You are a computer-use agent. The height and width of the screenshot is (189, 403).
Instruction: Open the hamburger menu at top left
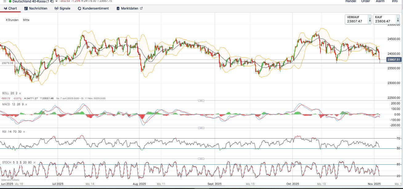4,1
